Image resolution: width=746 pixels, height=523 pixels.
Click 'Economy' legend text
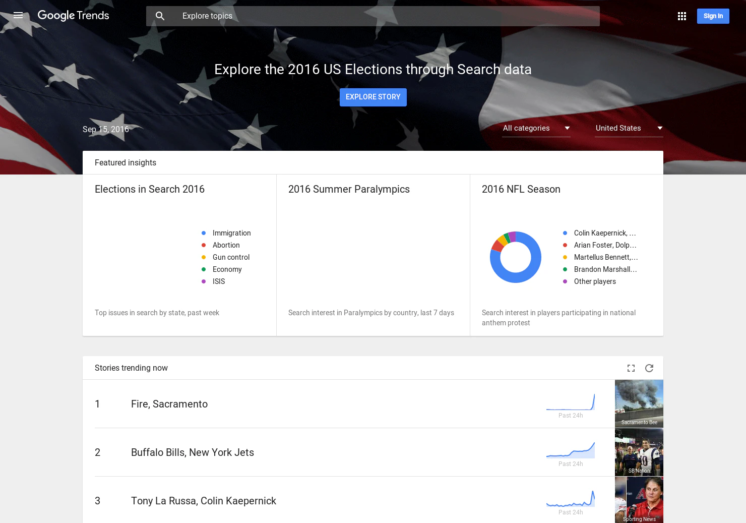click(227, 269)
